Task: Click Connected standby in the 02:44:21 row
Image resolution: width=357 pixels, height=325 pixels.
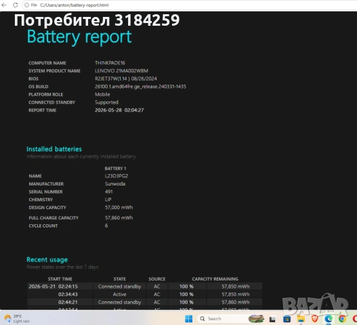Action: click(x=119, y=302)
